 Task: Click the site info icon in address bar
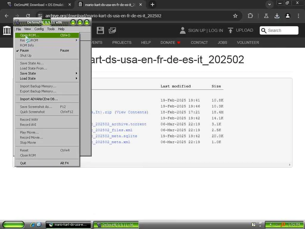40,16
